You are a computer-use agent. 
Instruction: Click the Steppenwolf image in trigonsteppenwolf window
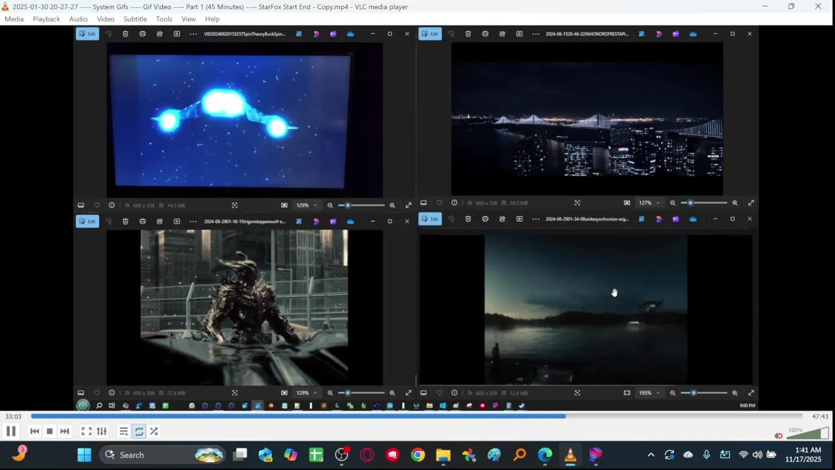[x=244, y=307]
